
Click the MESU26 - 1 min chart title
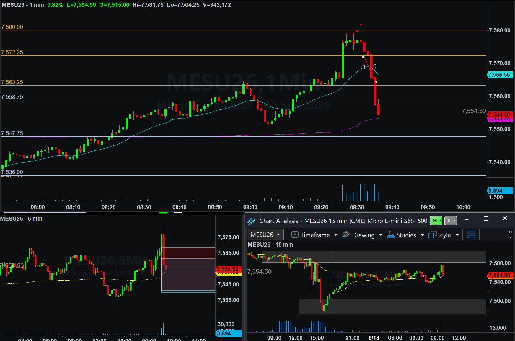coord(23,5)
